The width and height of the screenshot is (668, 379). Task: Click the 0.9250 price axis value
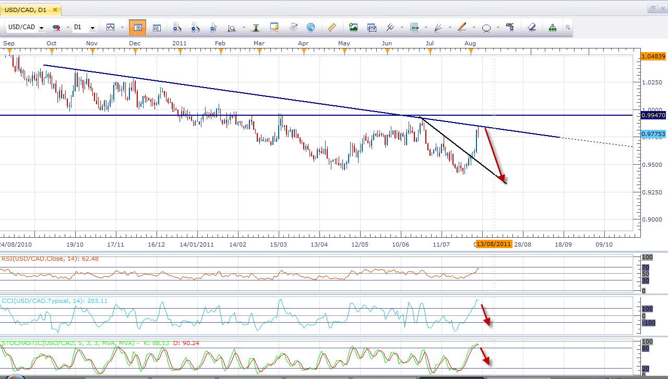(652, 192)
